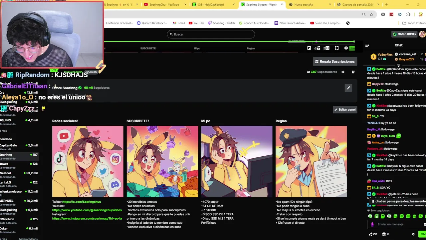Click Editar panel button
The image size is (426, 240).
click(x=345, y=110)
